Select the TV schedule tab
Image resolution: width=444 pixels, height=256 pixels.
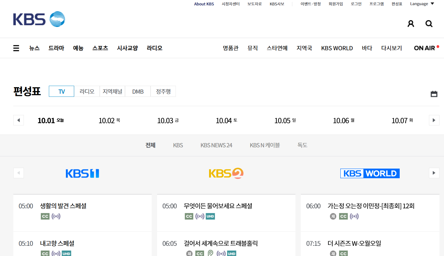(x=61, y=91)
